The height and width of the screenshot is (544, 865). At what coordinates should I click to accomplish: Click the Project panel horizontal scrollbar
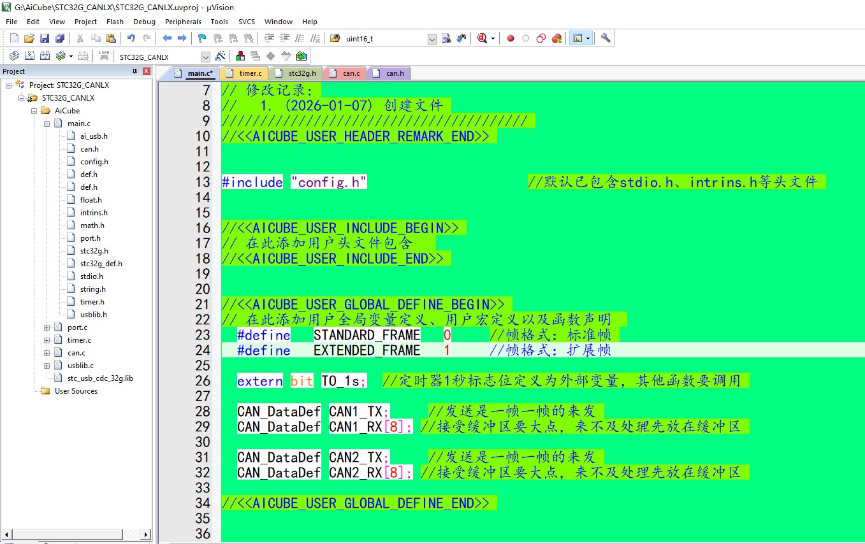[76, 534]
